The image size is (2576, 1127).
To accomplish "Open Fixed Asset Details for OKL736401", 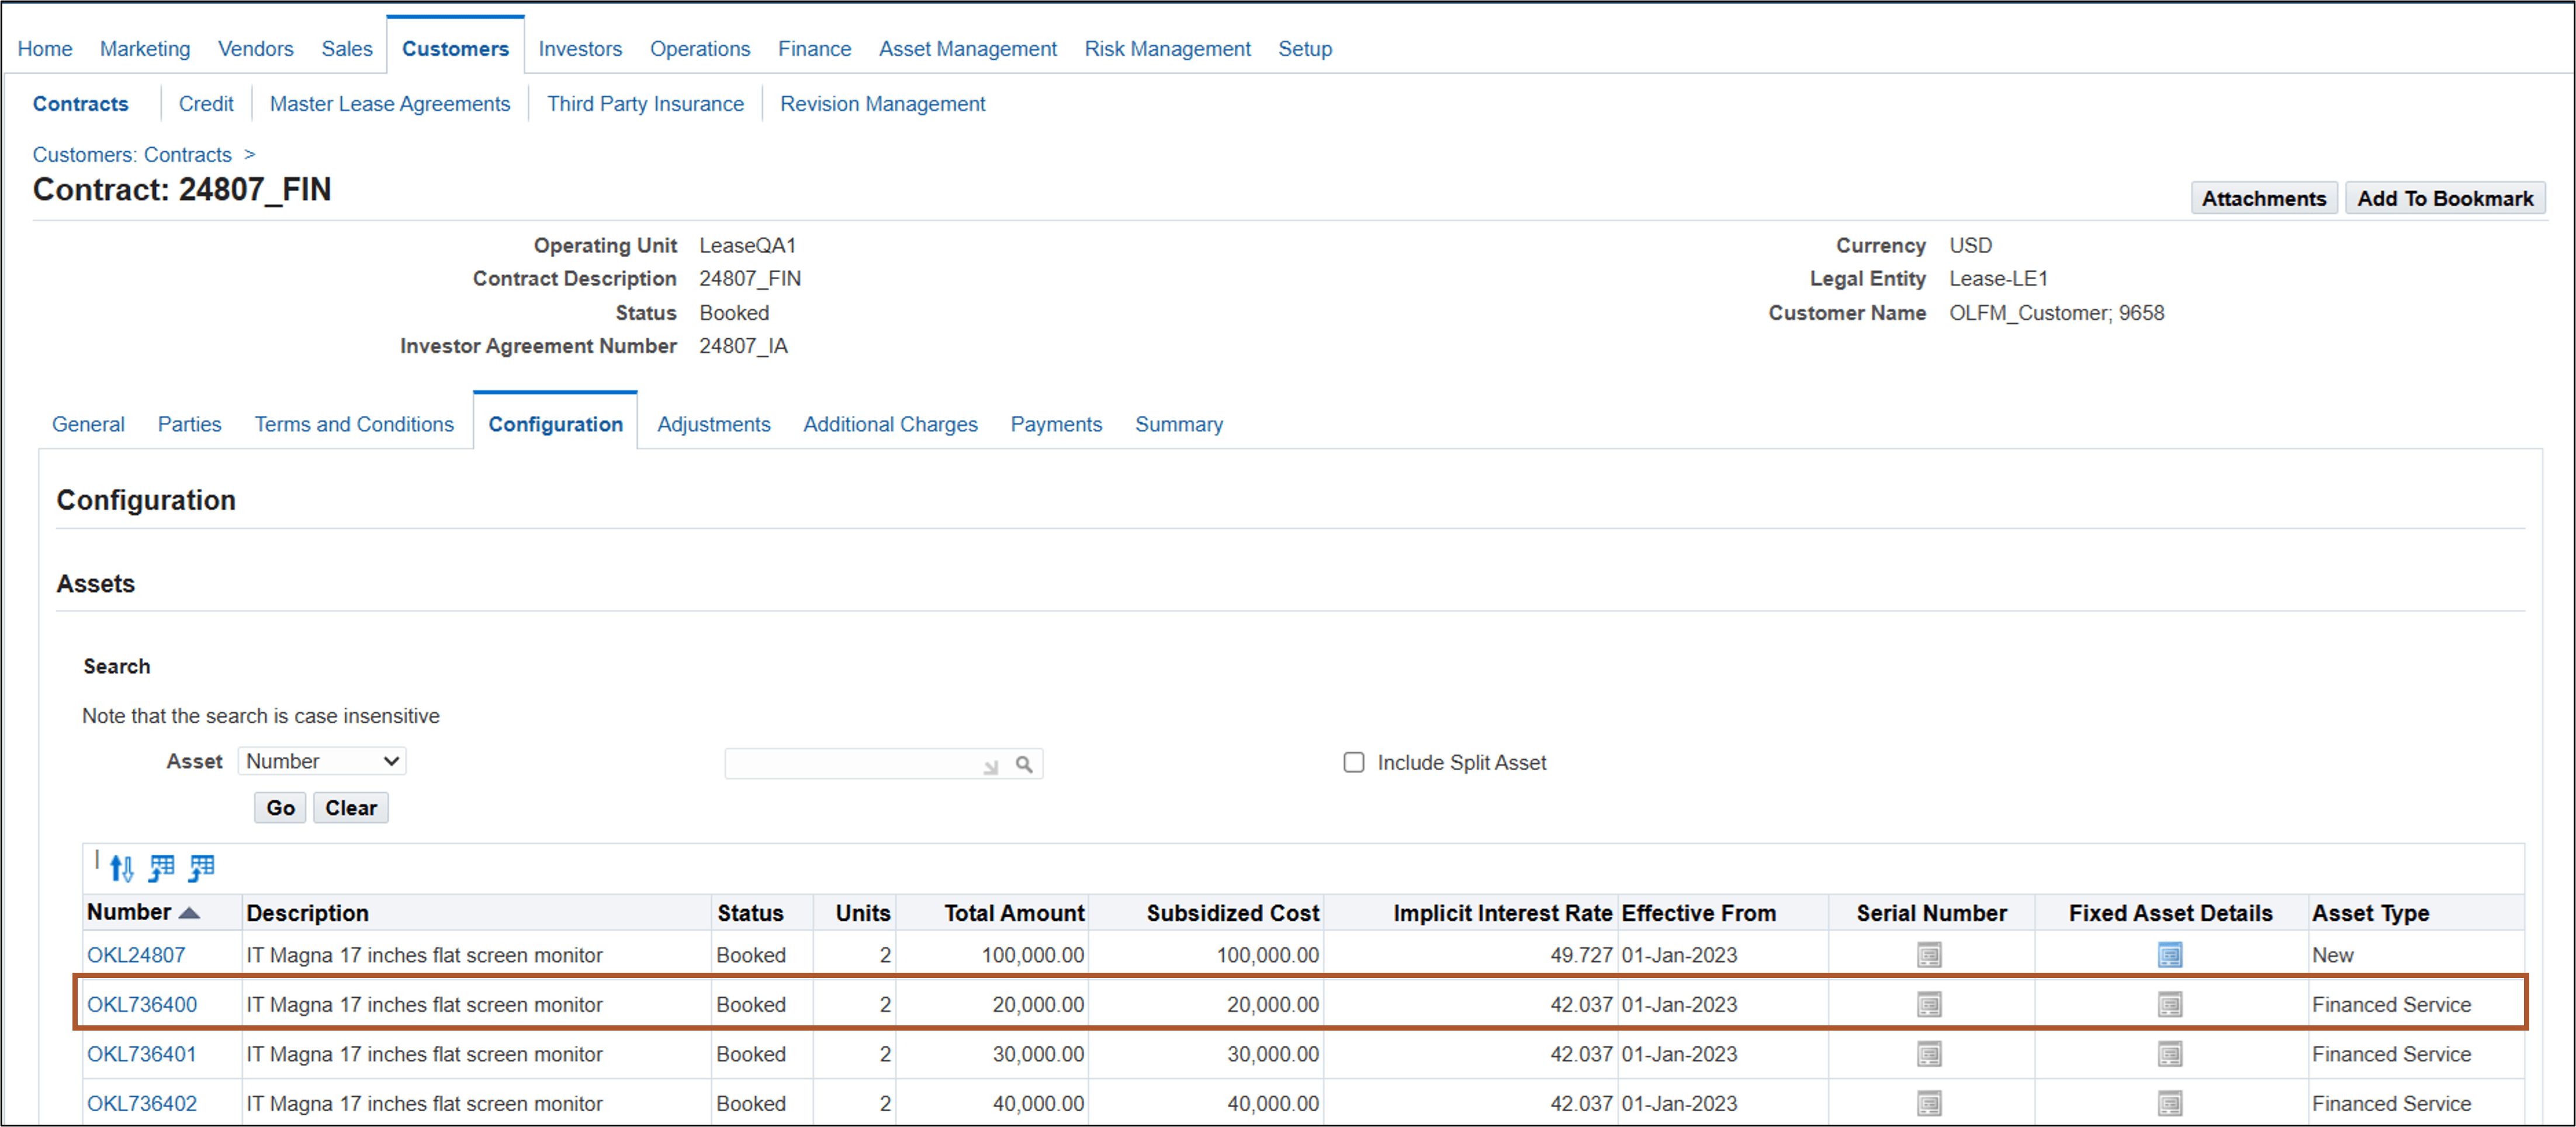I will coord(2170,1054).
